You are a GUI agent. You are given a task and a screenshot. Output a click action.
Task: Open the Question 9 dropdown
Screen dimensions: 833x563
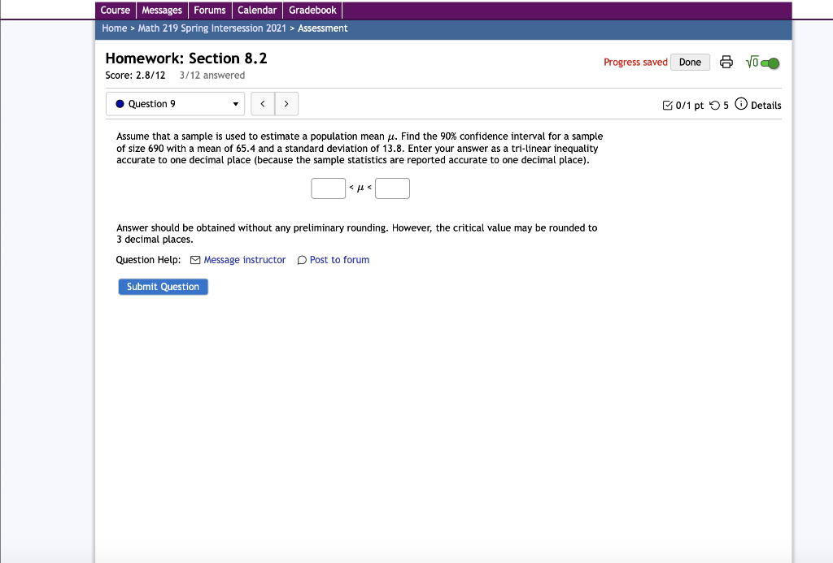pyautogui.click(x=175, y=103)
